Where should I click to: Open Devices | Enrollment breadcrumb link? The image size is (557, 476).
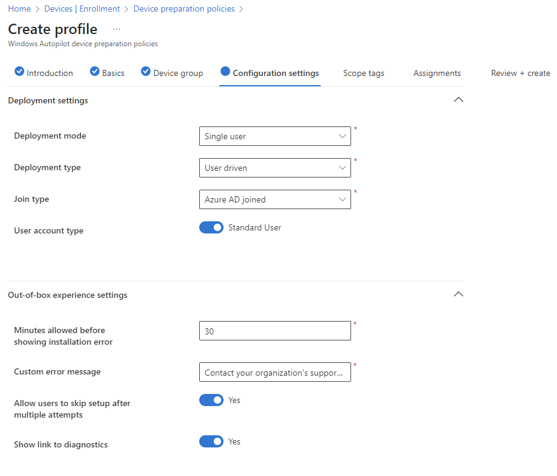pyautogui.click(x=82, y=9)
